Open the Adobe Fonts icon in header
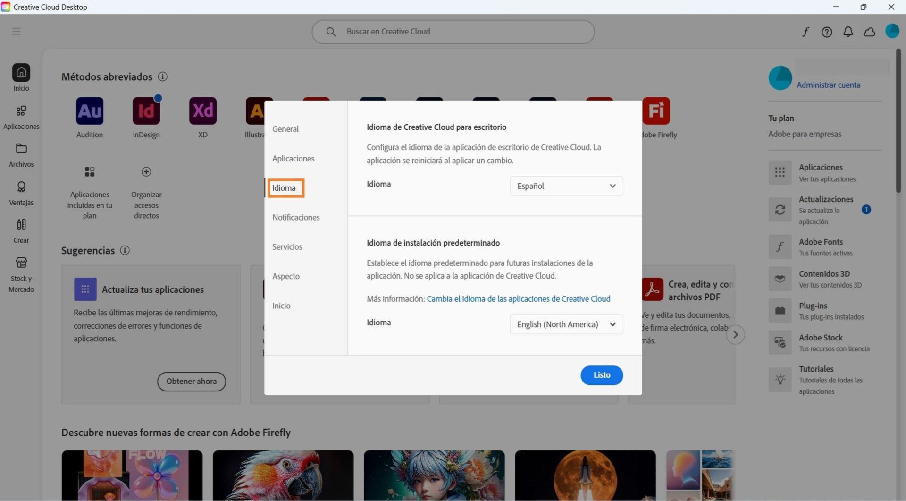This screenshot has height=501, width=906. click(x=805, y=32)
